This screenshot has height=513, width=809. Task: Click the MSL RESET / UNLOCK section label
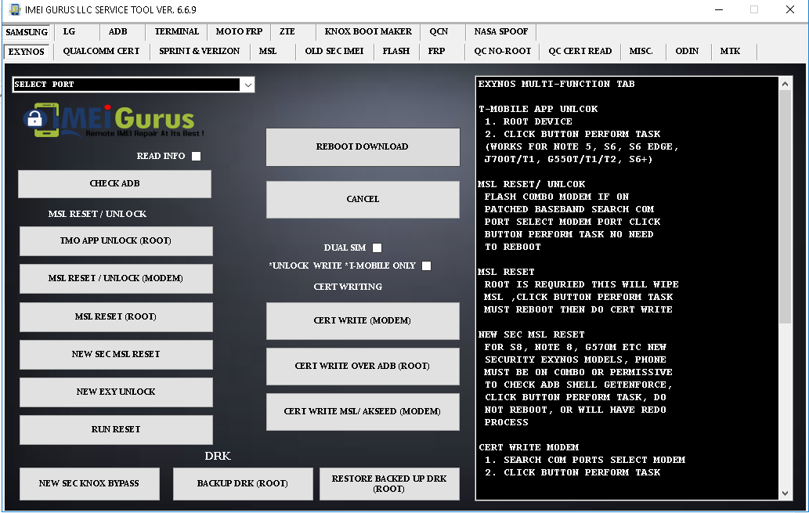(x=97, y=214)
